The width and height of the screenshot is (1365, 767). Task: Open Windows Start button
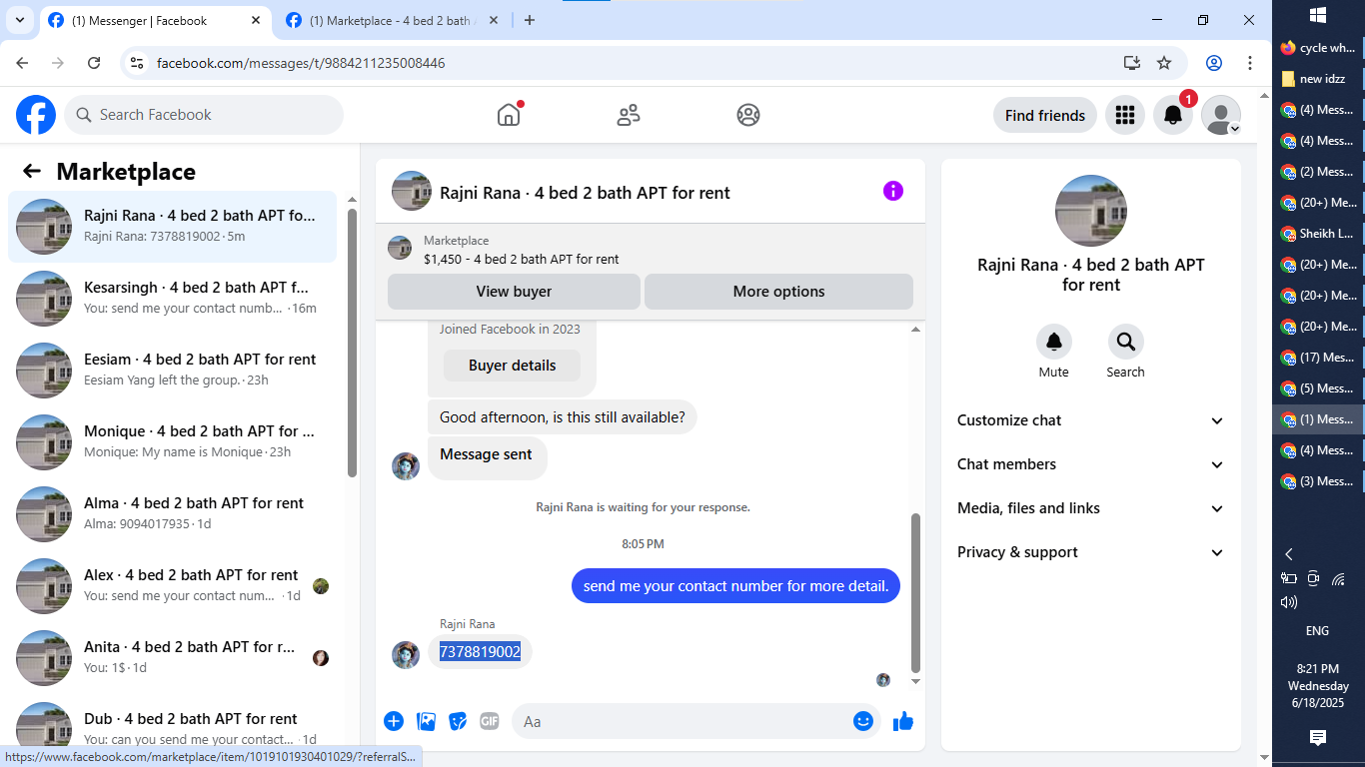(x=1318, y=15)
